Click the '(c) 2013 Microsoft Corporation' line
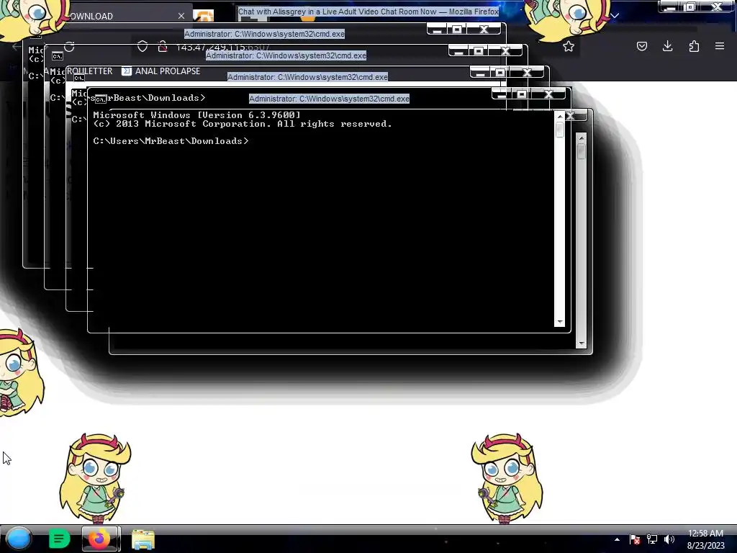The image size is (737, 553). 243,124
